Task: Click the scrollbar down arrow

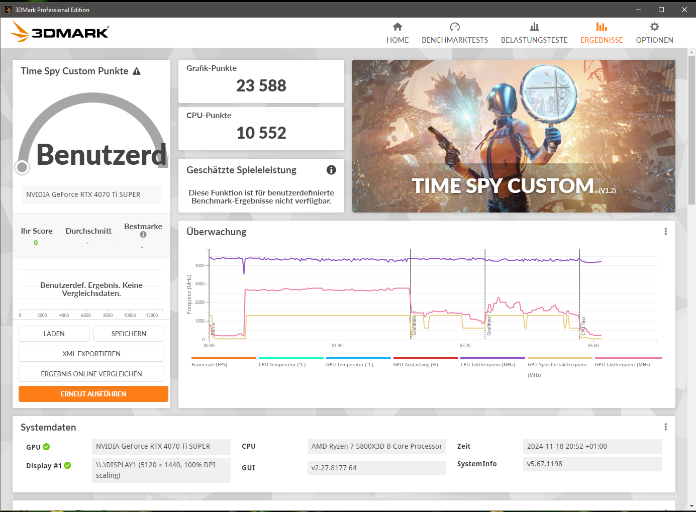Action: tap(691, 506)
